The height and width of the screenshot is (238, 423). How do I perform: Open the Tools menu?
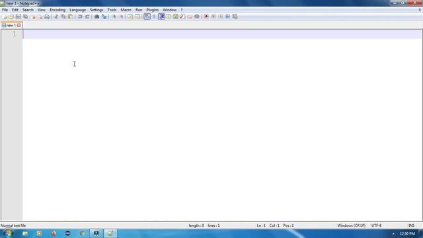point(112,10)
